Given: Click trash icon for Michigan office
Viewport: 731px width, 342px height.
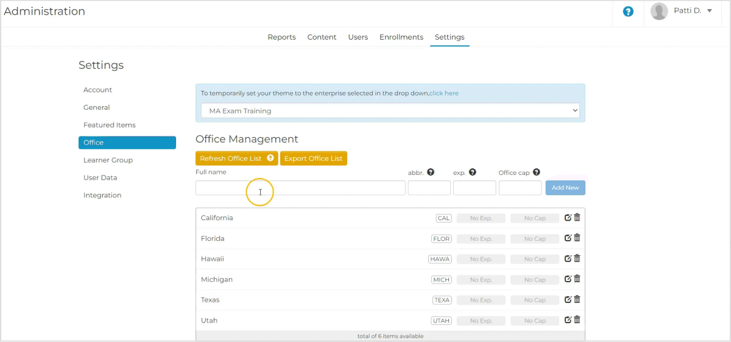Looking at the screenshot, I should tap(577, 279).
